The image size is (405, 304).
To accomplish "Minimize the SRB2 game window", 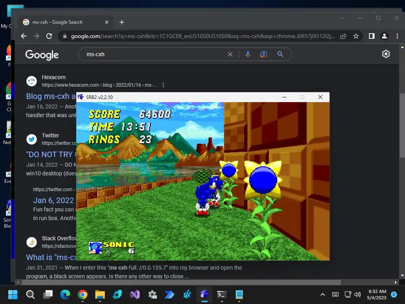I will tap(284, 97).
